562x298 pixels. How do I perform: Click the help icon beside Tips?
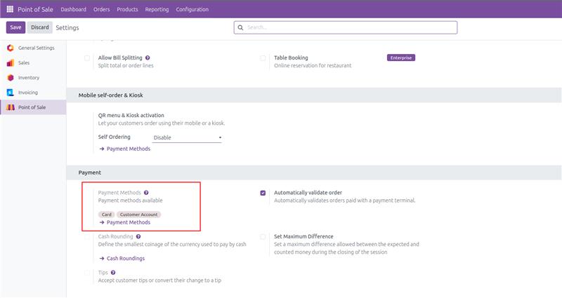coord(113,273)
